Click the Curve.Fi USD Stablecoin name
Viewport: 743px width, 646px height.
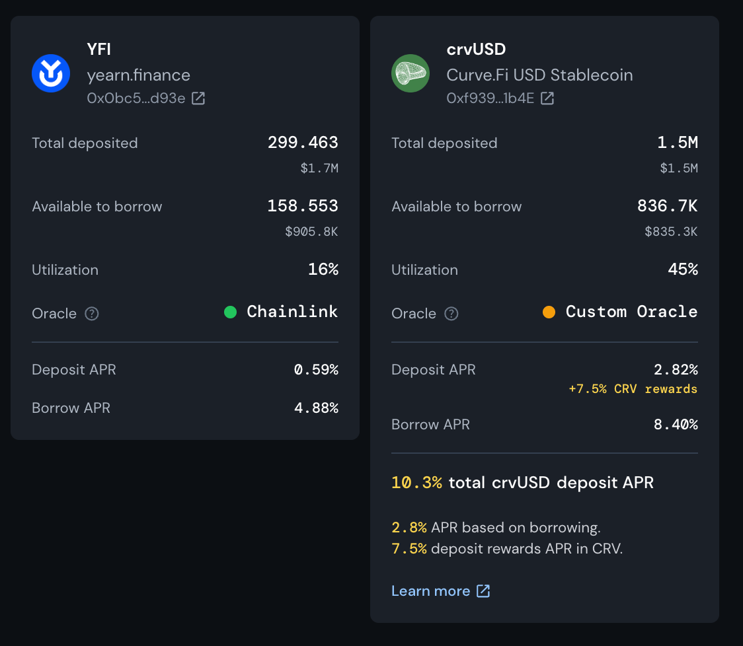539,75
